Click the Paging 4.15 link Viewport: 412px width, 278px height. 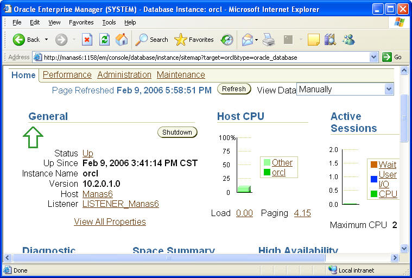coord(302,213)
